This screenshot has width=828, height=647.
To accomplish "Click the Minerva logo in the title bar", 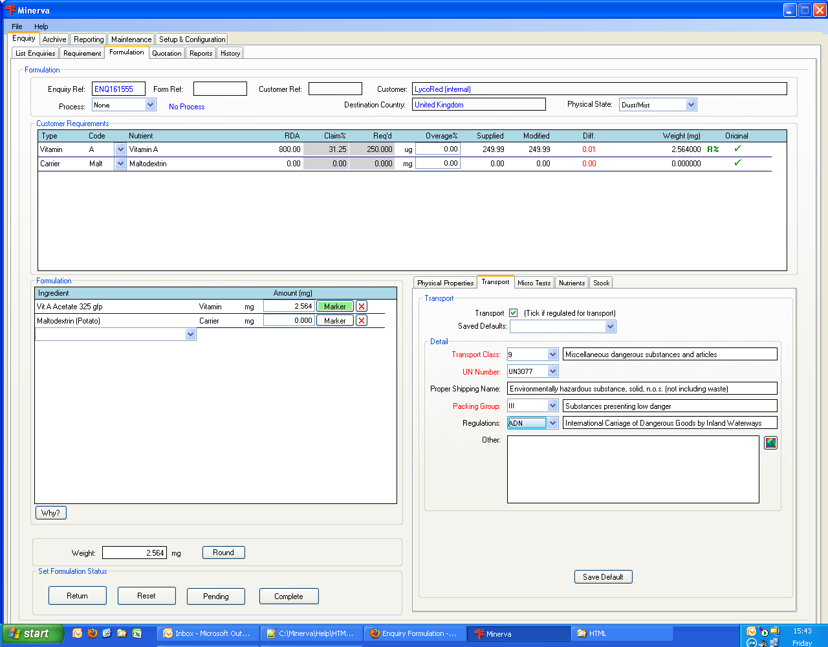I will pyautogui.click(x=10, y=10).
